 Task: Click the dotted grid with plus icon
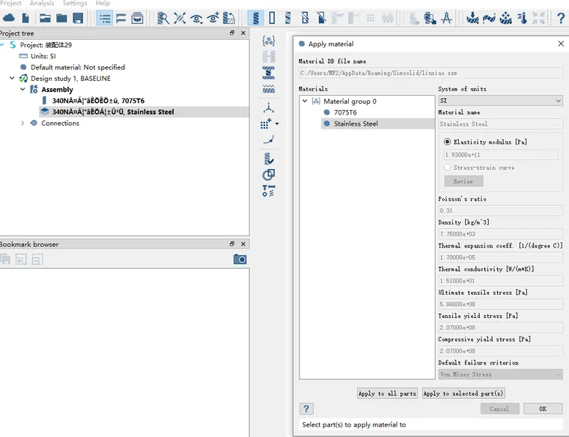coord(266,123)
